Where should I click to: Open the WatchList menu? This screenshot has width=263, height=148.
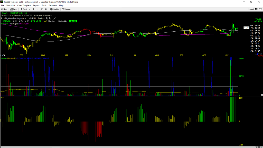tap(11, 5)
